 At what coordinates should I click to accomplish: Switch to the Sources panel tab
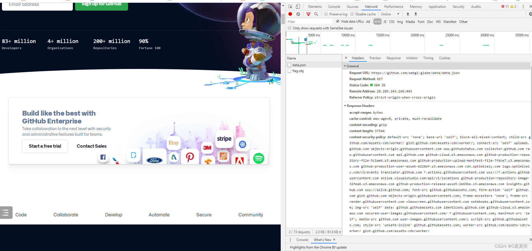click(x=352, y=6)
